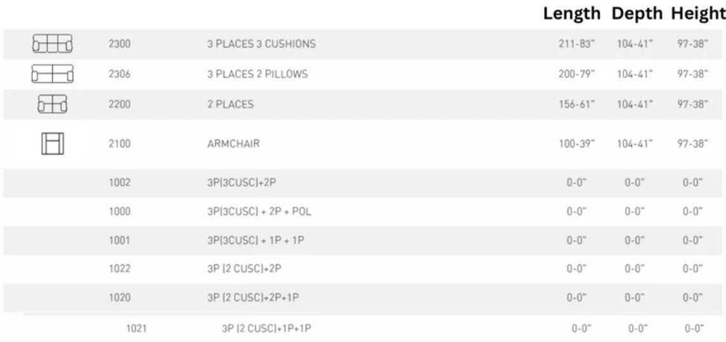Select the Height column header
Screen dimensions: 726x342
coord(697,14)
